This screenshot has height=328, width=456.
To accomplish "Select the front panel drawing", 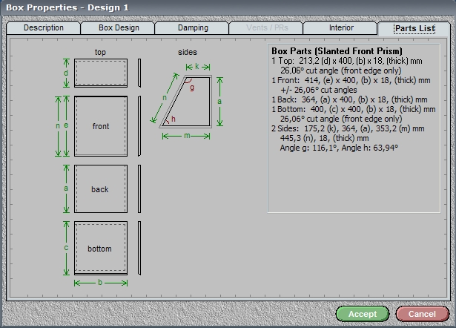I will pyautogui.click(x=100, y=126).
